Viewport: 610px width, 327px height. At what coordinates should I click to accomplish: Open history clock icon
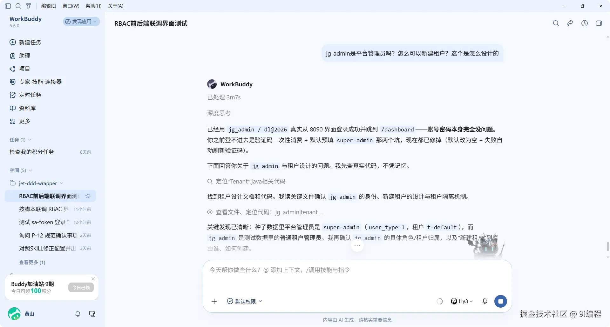coord(585,23)
